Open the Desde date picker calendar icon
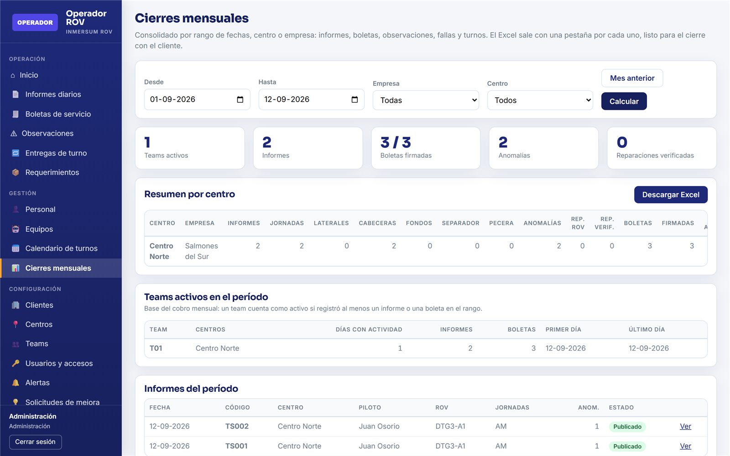 (240, 99)
